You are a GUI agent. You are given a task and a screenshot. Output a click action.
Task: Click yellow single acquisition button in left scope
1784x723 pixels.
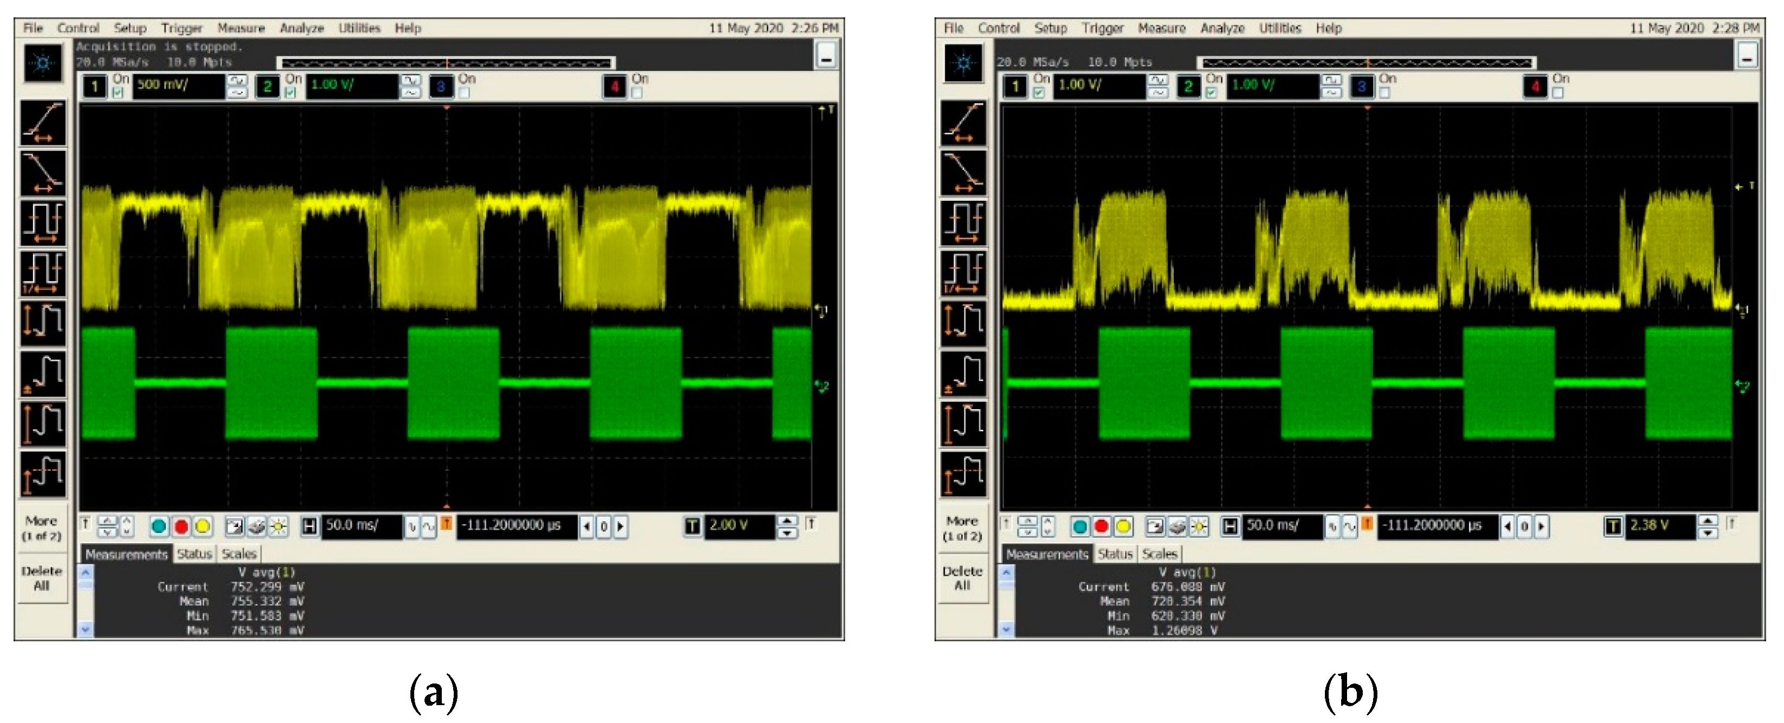(203, 527)
